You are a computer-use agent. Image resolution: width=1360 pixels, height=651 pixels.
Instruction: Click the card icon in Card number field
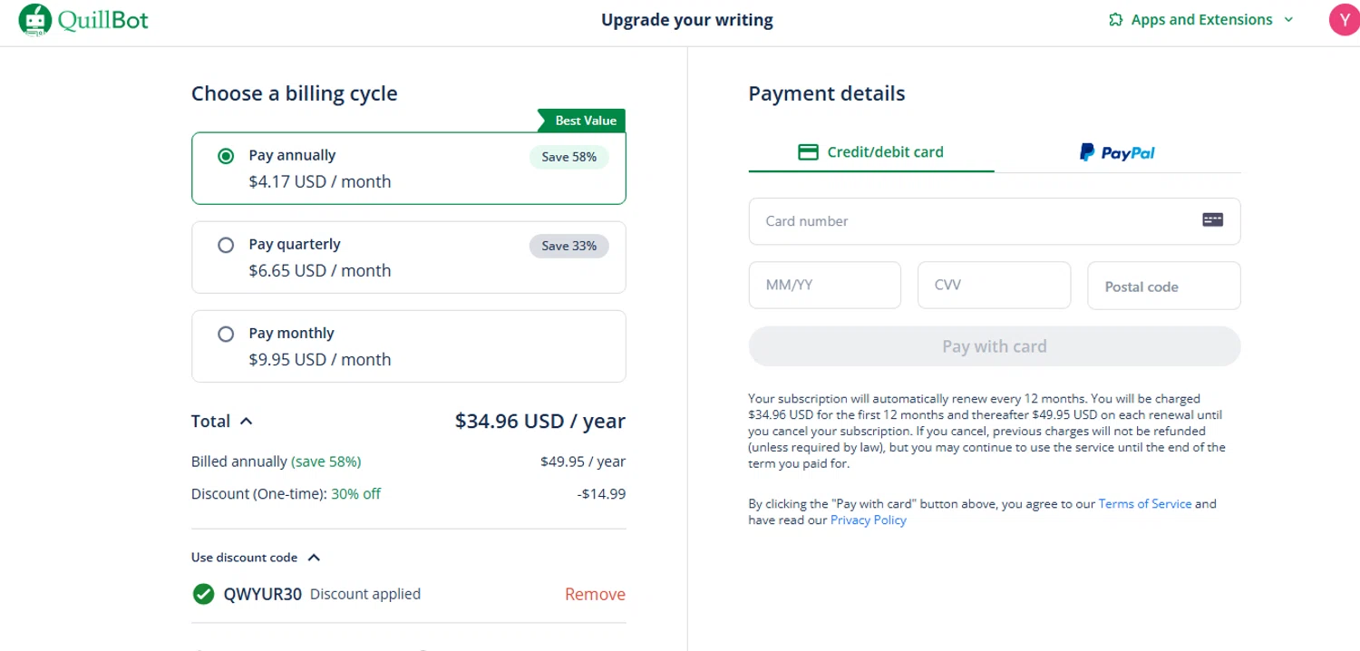1212,219
